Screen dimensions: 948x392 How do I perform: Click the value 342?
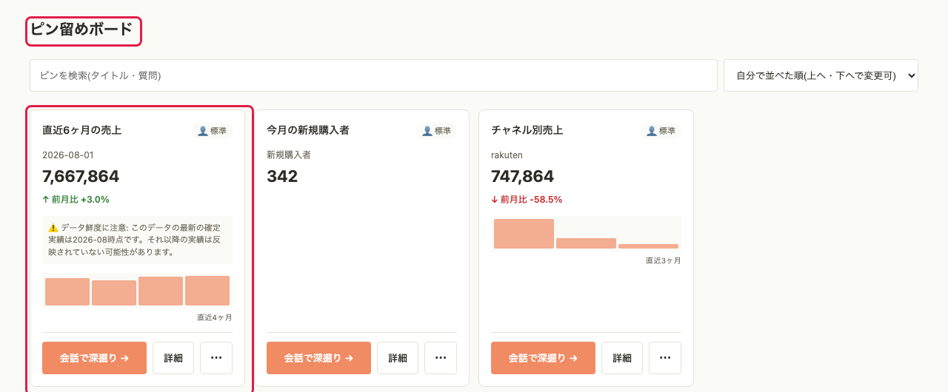tap(282, 177)
